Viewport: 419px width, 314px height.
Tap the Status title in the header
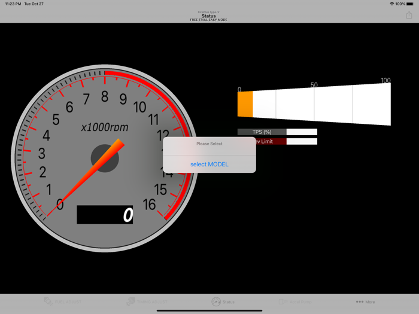[x=208, y=16]
